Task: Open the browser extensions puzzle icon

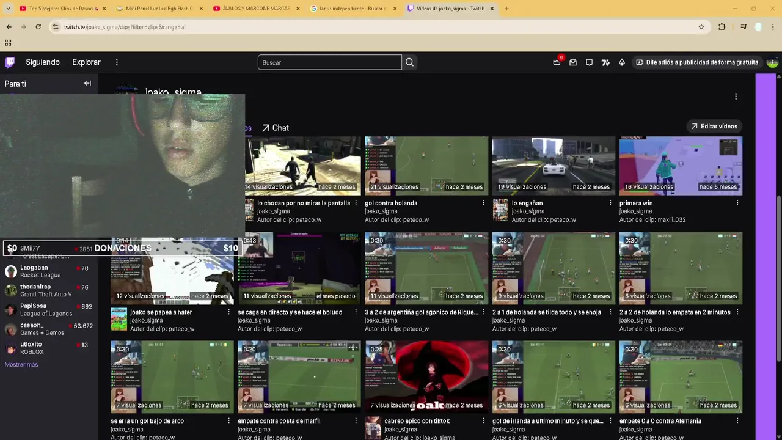Action: click(x=722, y=27)
